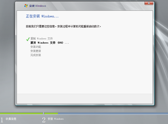This screenshot has height=124, width=168.
Task: Click the gray footer strip of the dialog
Action: 85,99
